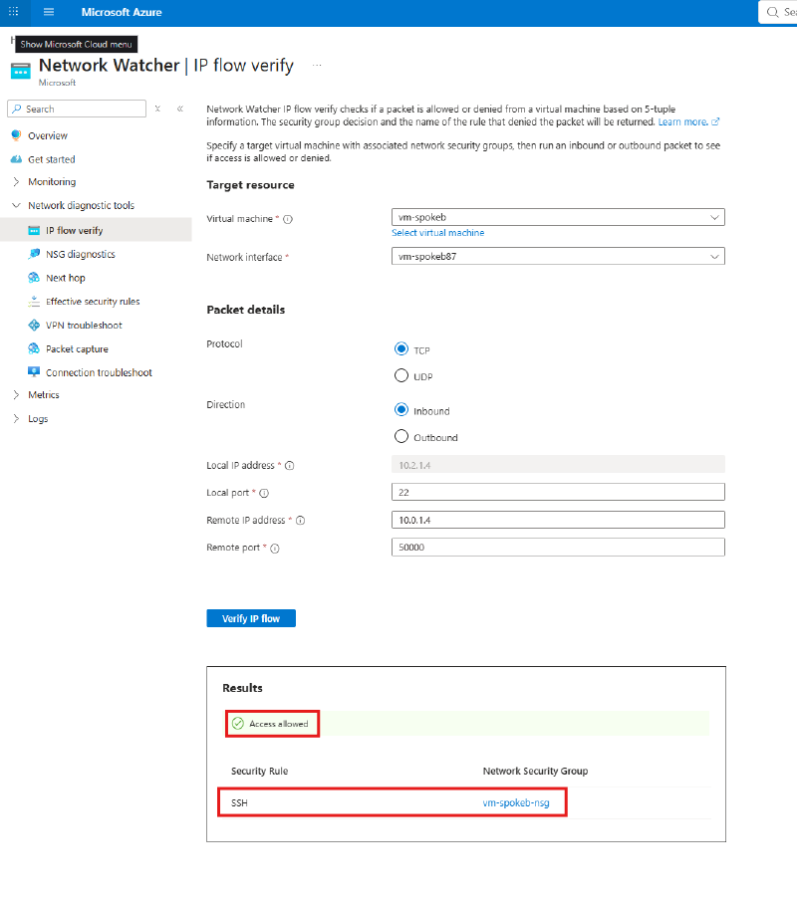Collapse the Network diagnostic tools section
Image resolution: width=797 pixels, height=898 pixels.
tap(16, 205)
